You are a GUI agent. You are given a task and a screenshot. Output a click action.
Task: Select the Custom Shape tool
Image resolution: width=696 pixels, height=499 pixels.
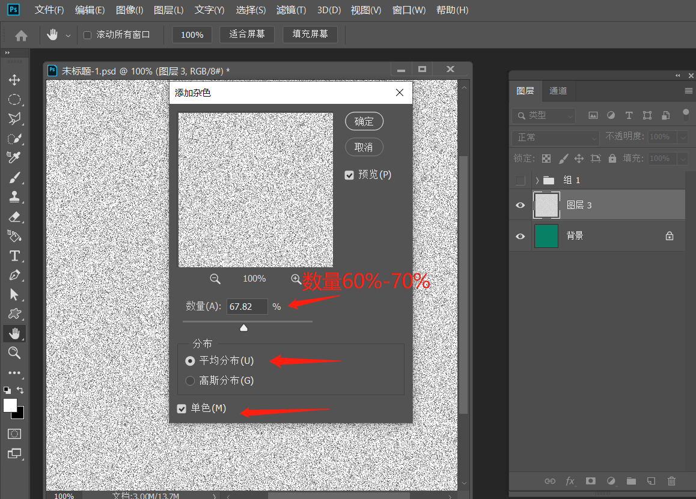point(14,314)
